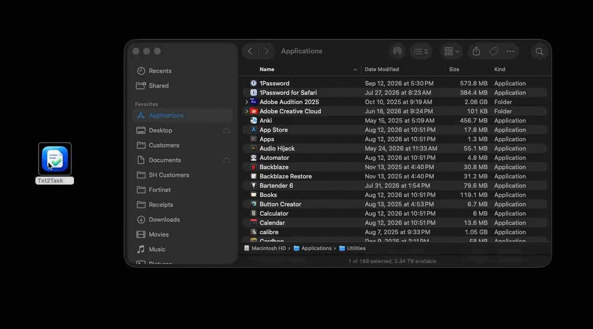Open the More actions ellipsis menu

510,52
